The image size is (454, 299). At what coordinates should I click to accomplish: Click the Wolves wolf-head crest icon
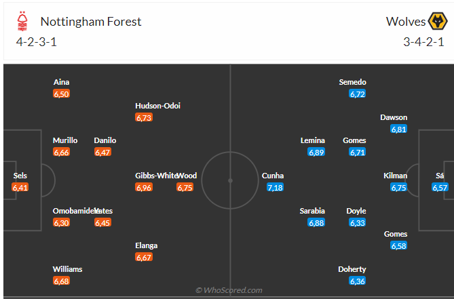pos(438,22)
